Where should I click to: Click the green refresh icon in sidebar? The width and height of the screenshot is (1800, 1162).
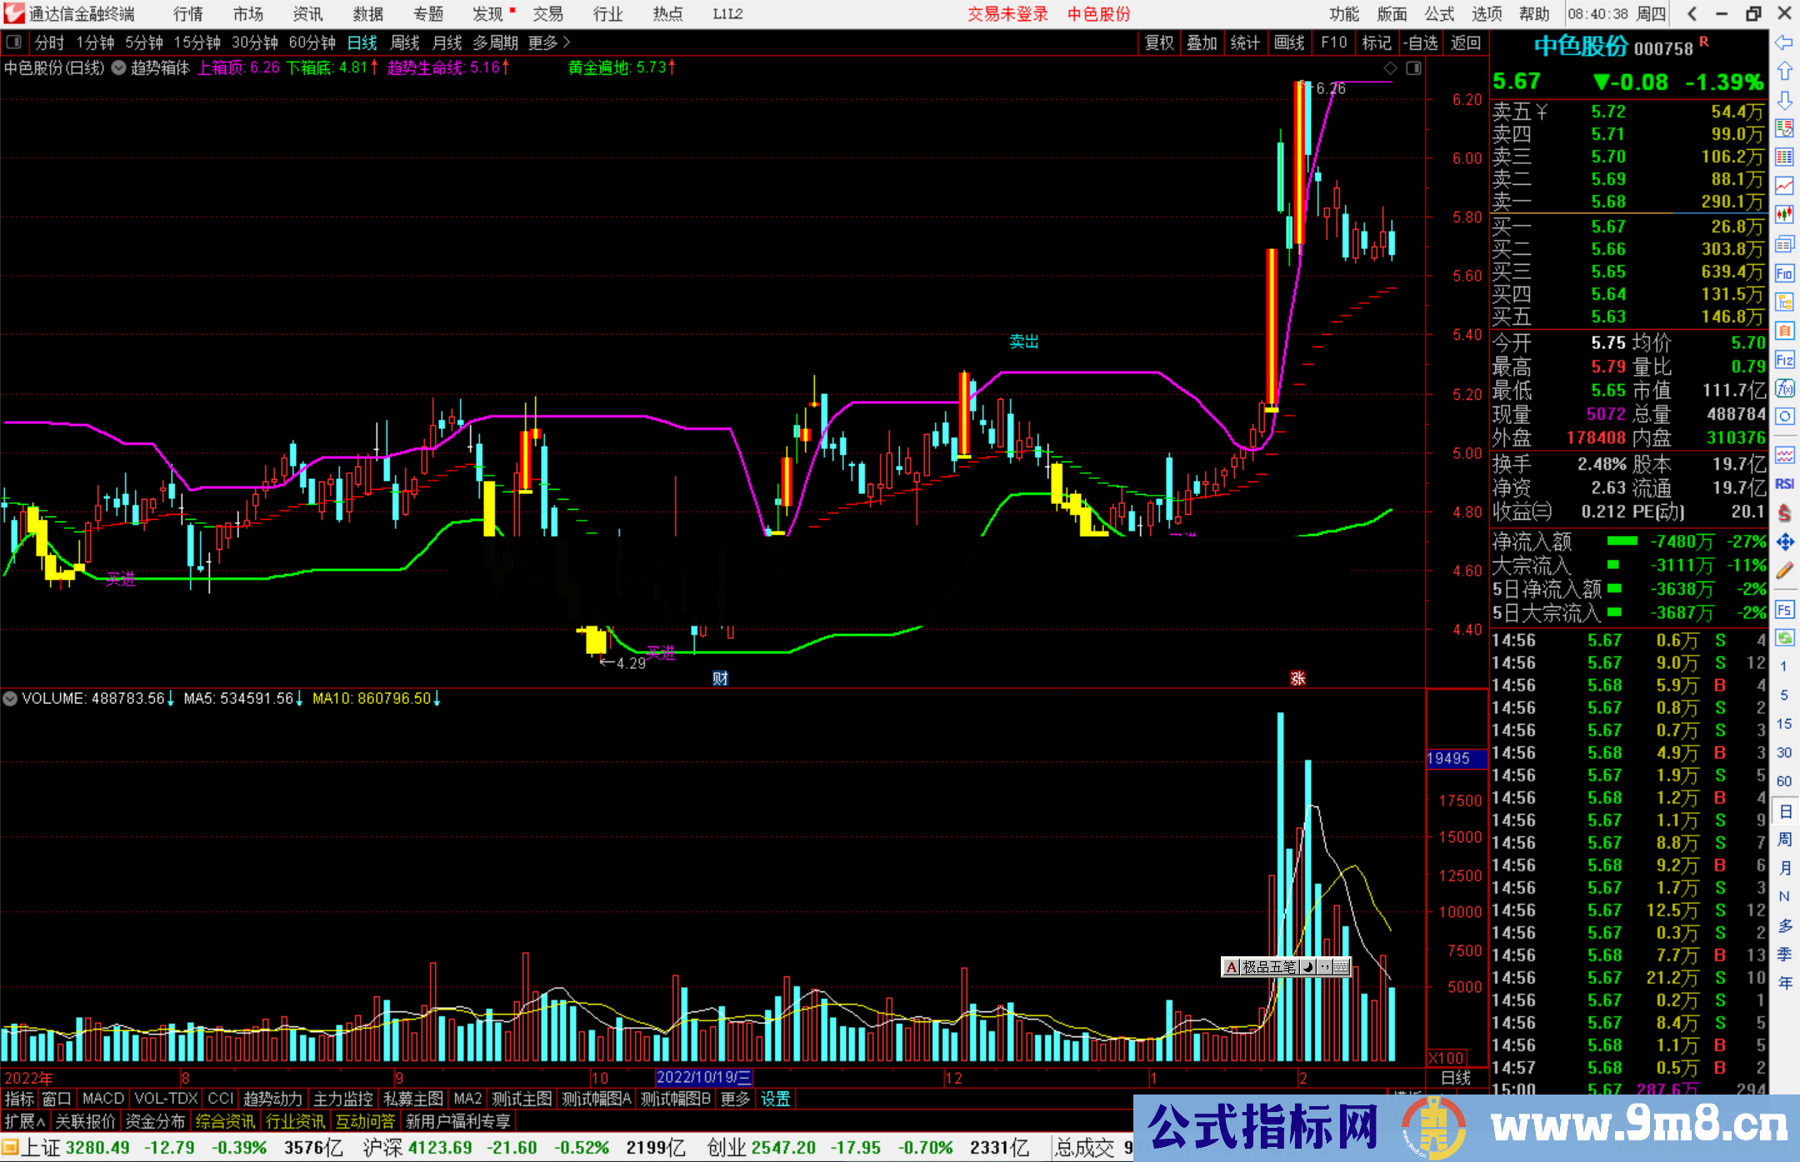point(1784,638)
